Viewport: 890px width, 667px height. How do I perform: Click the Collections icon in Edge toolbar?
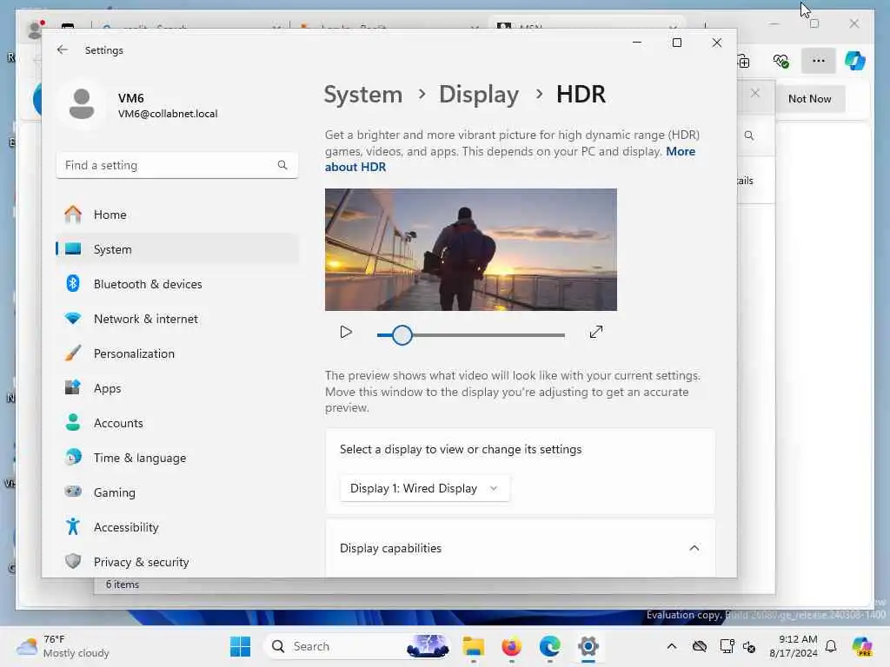click(744, 61)
